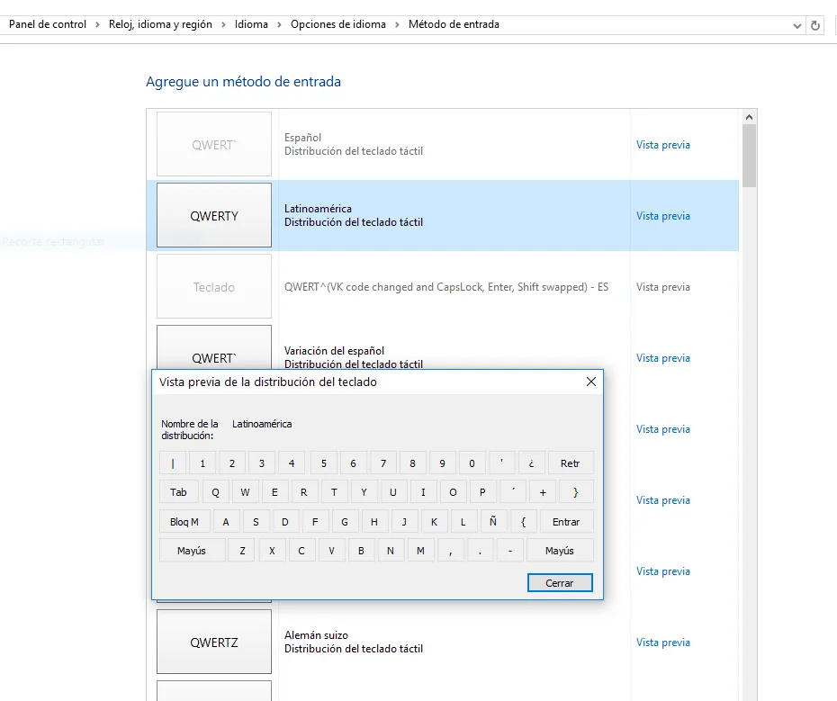The height and width of the screenshot is (701, 837).
Task: Click the Español QWERT thumbnail
Action: click(x=214, y=144)
